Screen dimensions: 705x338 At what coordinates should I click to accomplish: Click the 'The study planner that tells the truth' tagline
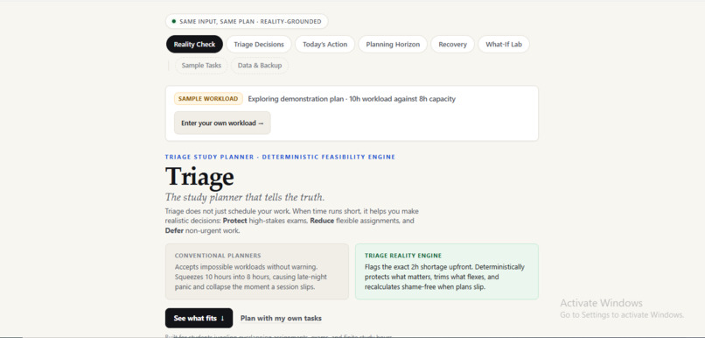pyautogui.click(x=245, y=197)
